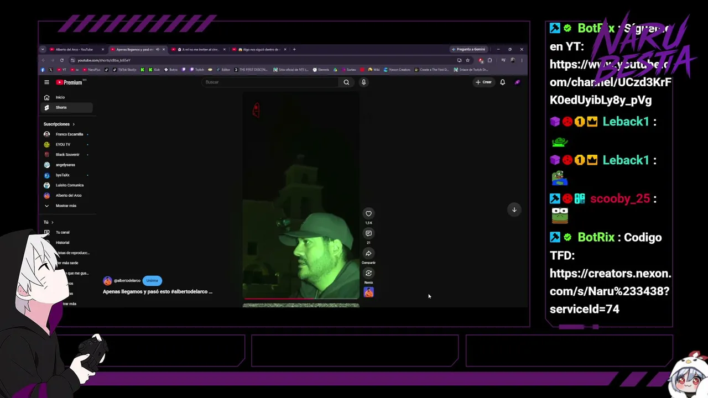This screenshot has width=708, height=398.
Task: Switch to 'A mí no me invitan al cine' tab
Action: (x=199, y=49)
